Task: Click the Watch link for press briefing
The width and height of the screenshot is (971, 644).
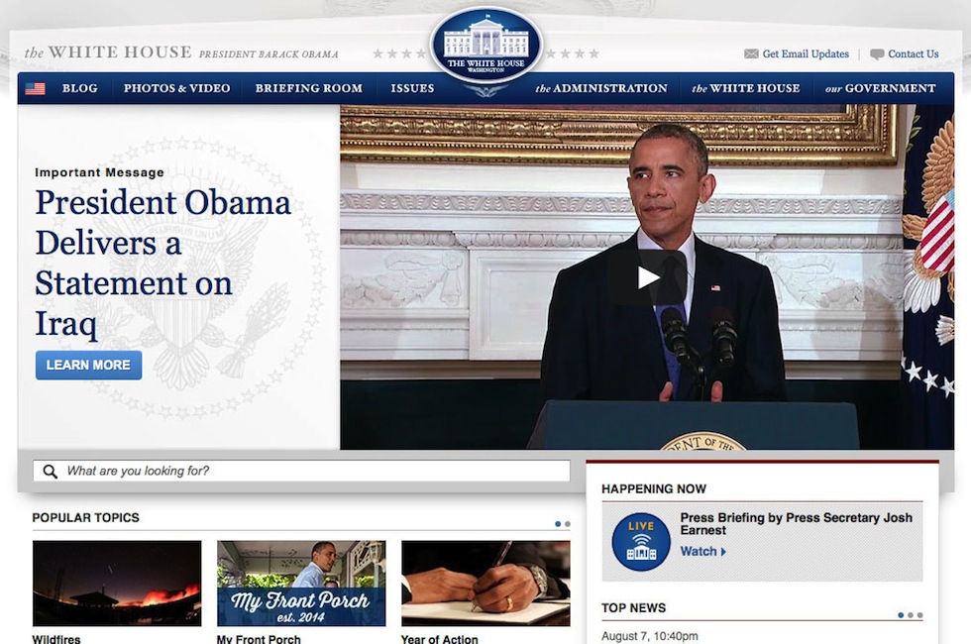Action: tap(699, 551)
